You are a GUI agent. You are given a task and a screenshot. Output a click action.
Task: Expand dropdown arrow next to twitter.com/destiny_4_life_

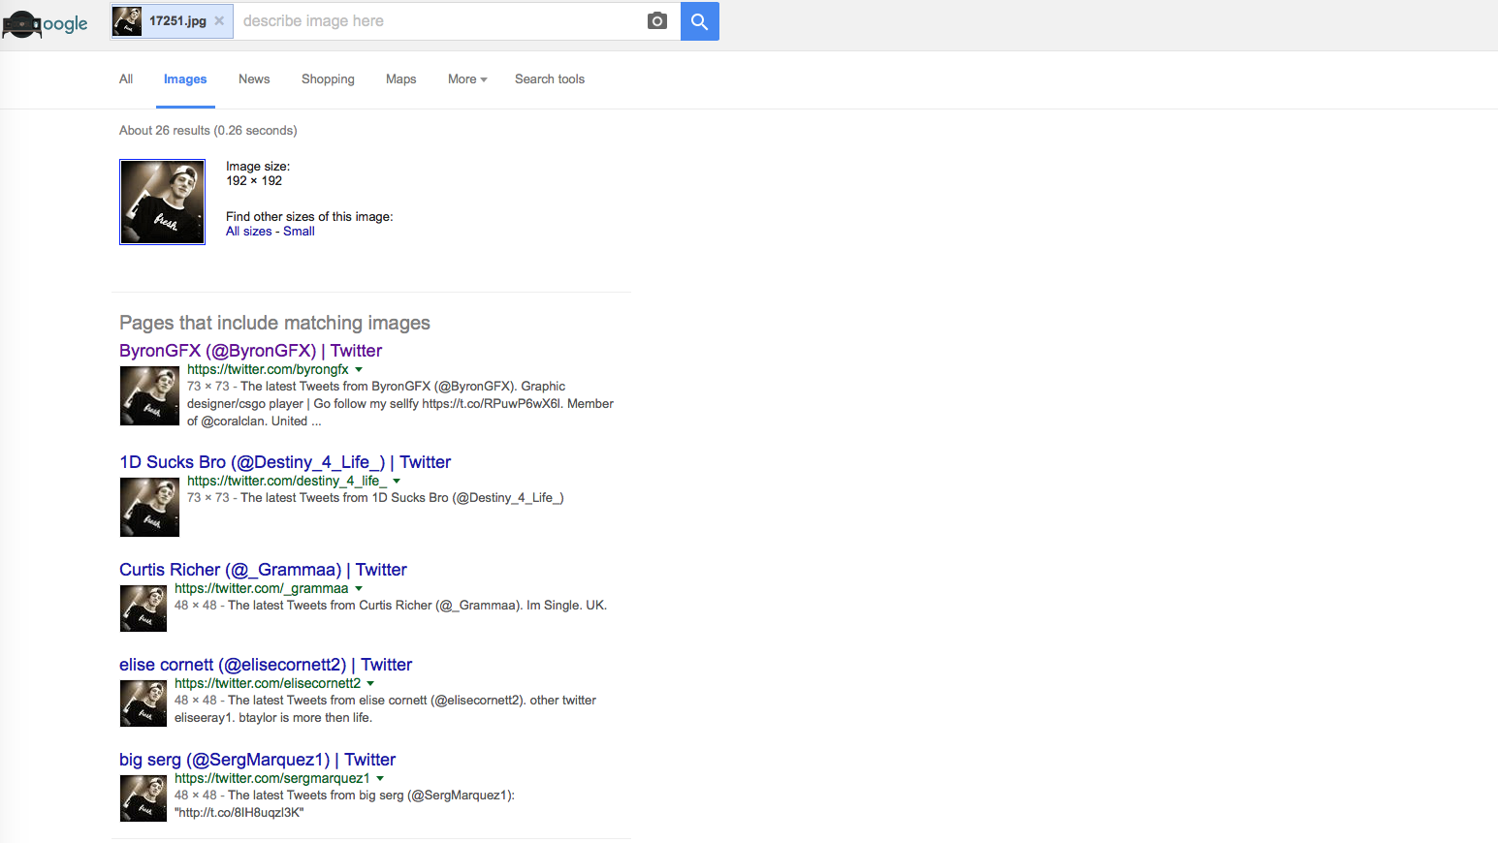(397, 482)
